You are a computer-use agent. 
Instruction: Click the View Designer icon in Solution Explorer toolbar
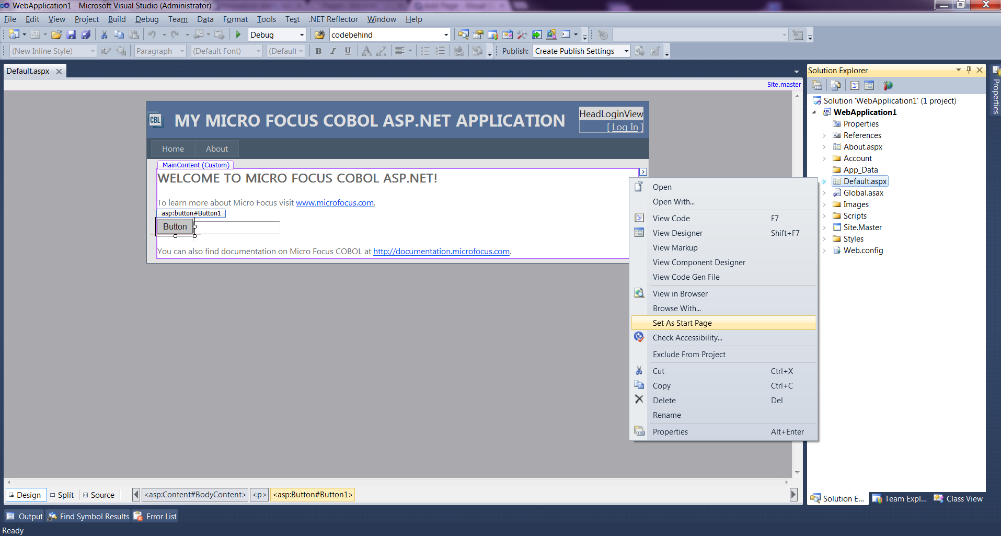(869, 85)
